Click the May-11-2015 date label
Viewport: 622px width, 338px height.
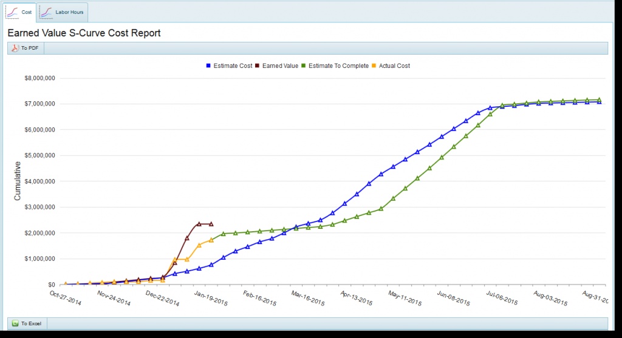click(x=405, y=298)
